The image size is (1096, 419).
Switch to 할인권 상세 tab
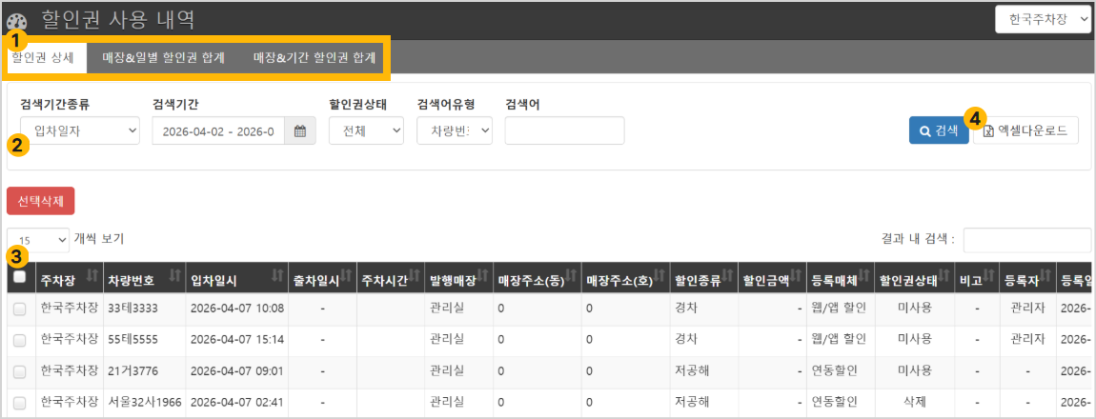coord(47,57)
